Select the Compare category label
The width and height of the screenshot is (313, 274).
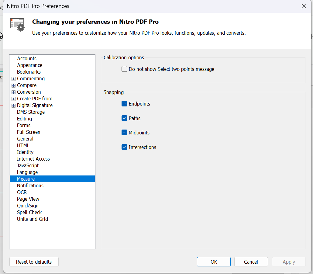point(27,85)
